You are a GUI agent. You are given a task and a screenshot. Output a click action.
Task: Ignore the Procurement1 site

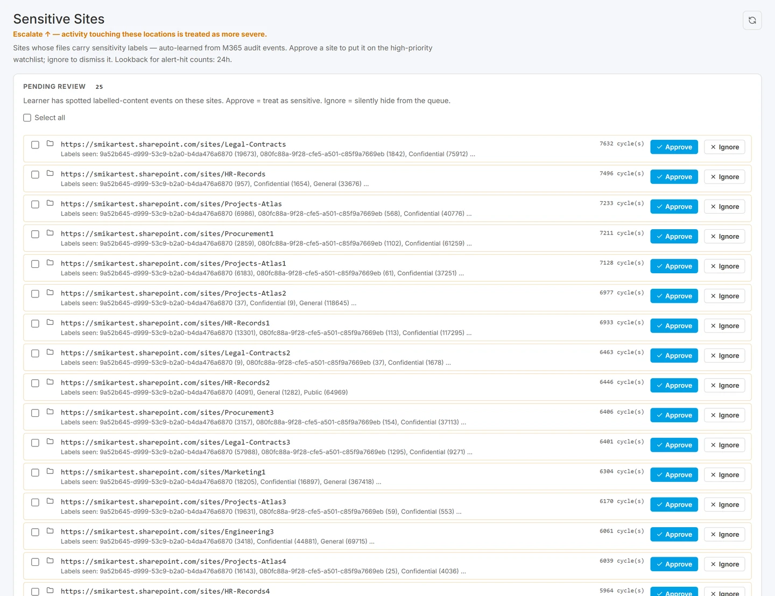(x=724, y=236)
